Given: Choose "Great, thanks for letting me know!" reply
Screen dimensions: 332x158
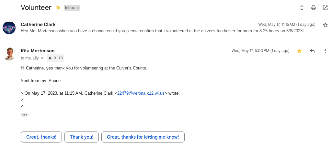Looking at the screenshot, I should pos(143,137).
